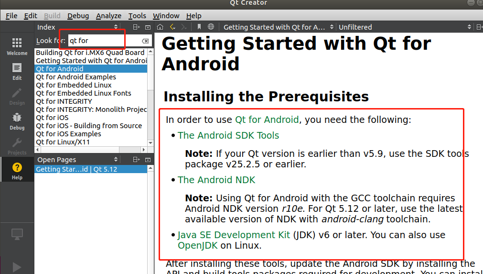Split the Open Pages panel
The image size is (483, 274).
136,160
